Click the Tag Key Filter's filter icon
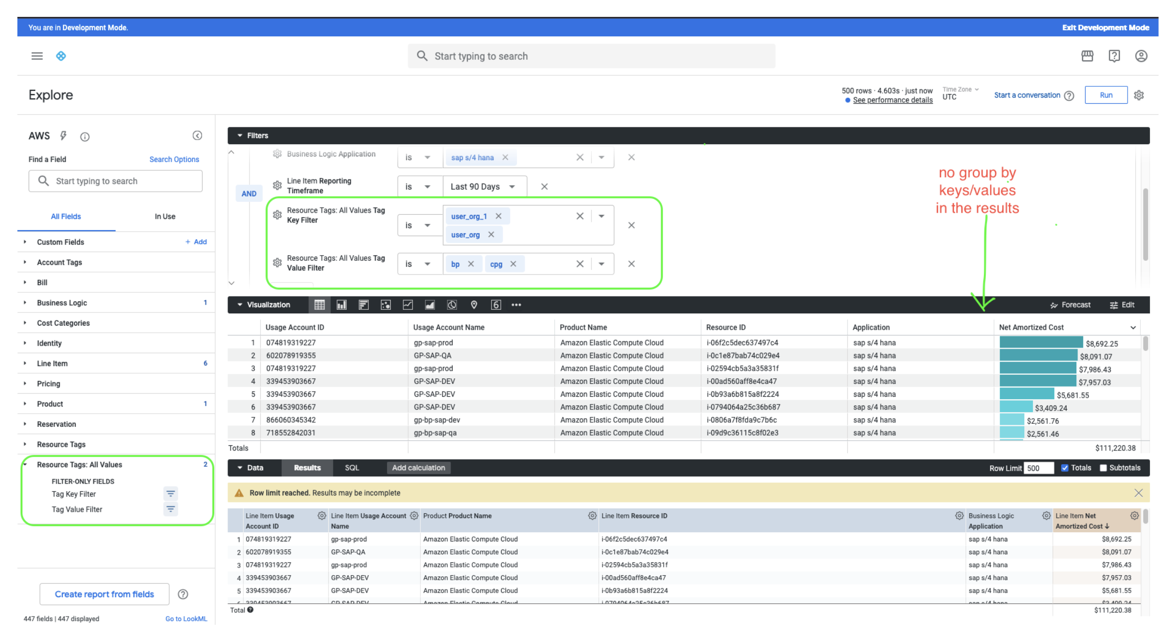The height and width of the screenshot is (636, 1170). [171, 494]
